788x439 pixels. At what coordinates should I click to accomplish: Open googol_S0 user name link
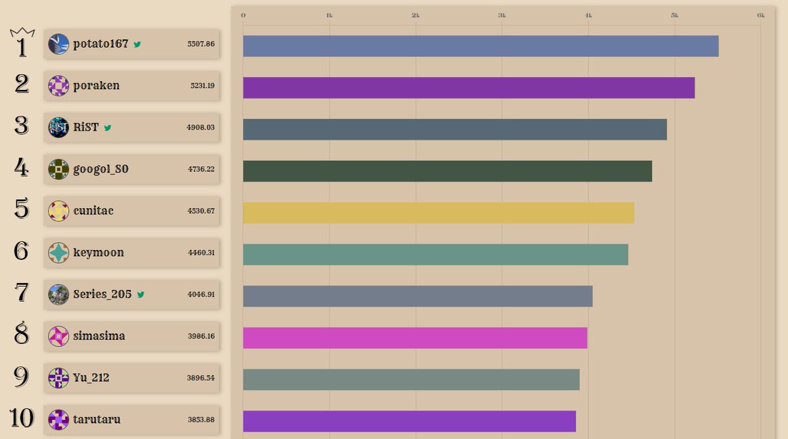pos(100,169)
